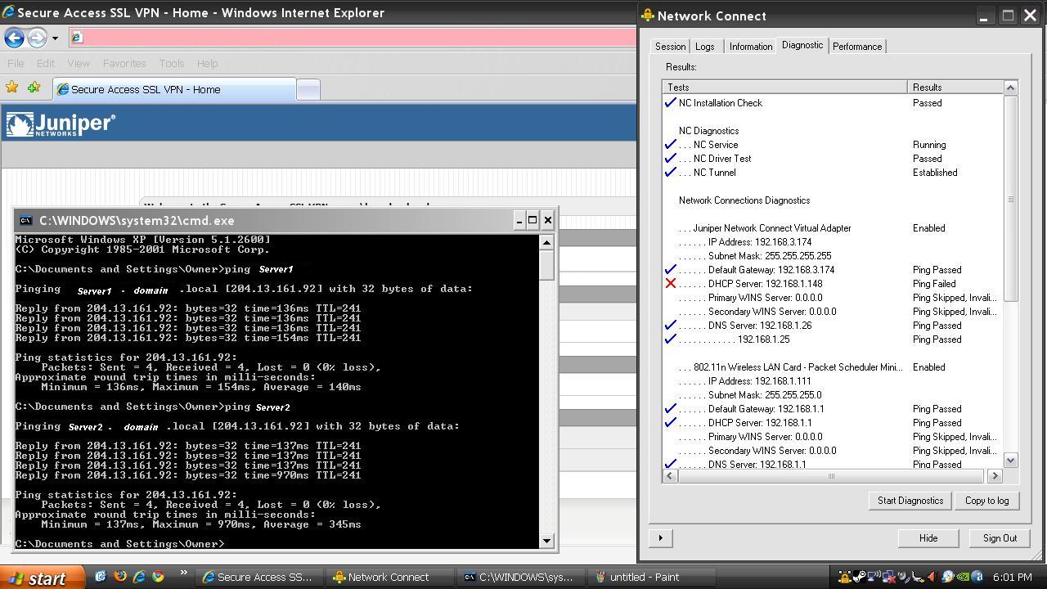This screenshot has width=1047, height=589.
Task: Click the IE Back navigation button
Action: coord(14,38)
